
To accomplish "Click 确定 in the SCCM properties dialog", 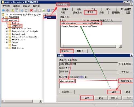I will coord(87,98).
